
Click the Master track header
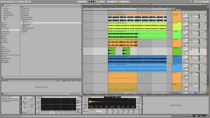[177, 93]
